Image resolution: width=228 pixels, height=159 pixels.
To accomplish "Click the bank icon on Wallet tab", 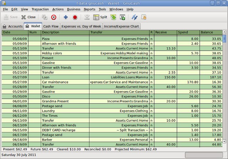I will (27, 26).
